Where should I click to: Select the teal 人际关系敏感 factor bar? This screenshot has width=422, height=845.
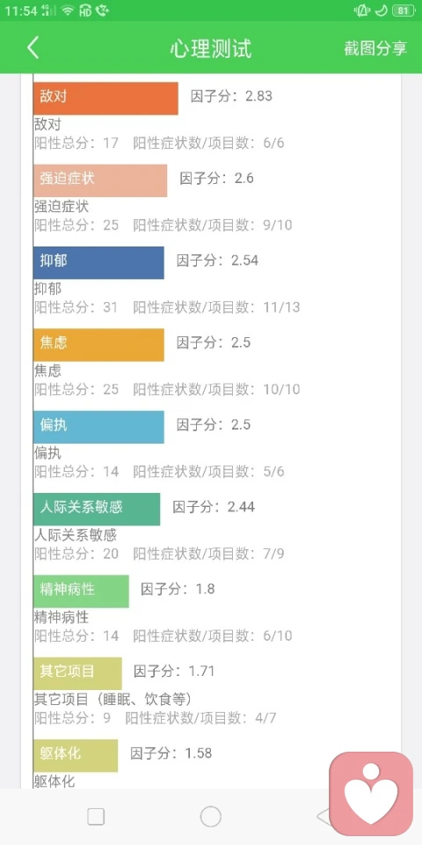coord(97,509)
